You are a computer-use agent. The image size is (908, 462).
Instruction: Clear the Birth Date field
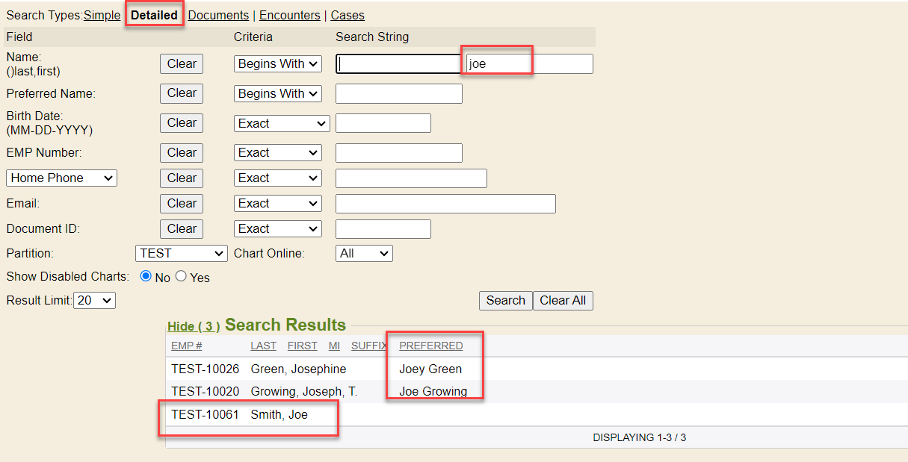tap(182, 123)
